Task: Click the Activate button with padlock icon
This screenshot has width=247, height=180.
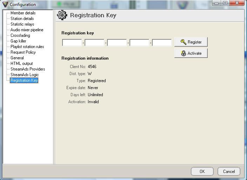Action: [x=191, y=53]
